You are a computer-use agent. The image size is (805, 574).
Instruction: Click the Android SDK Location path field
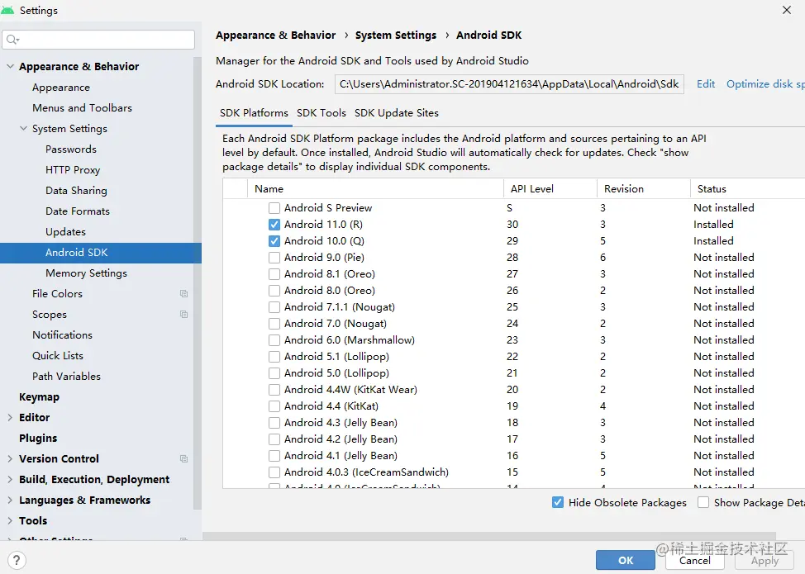point(509,83)
